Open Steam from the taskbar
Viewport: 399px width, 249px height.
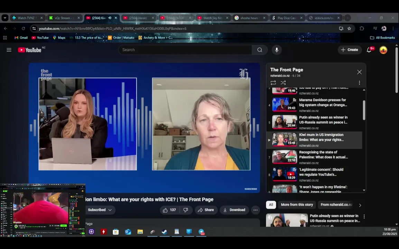164,232
